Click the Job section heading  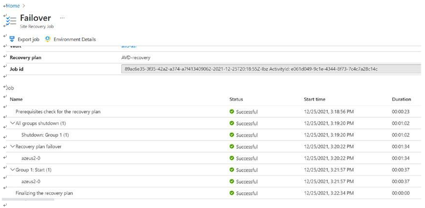[x=10, y=88]
